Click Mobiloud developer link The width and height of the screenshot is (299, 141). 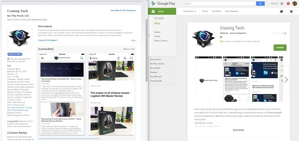point(224,33)
